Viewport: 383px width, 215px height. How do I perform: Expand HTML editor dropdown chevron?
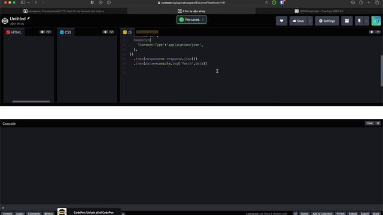[48, 32]
